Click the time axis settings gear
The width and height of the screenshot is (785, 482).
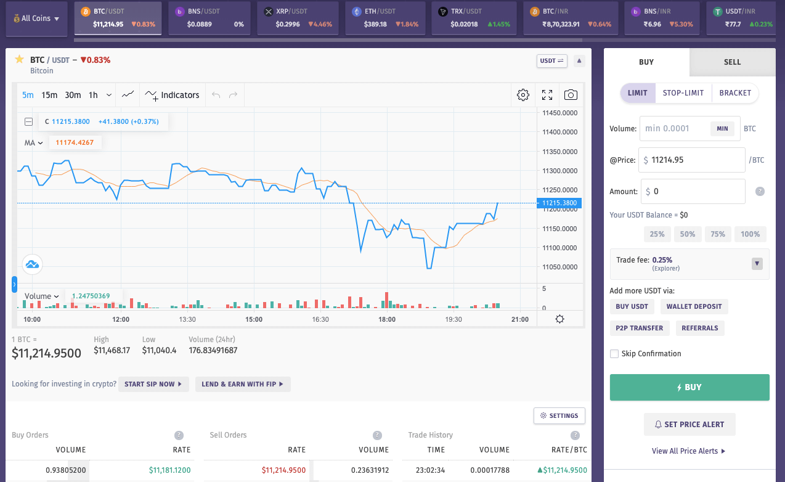(x=559, y=319)
